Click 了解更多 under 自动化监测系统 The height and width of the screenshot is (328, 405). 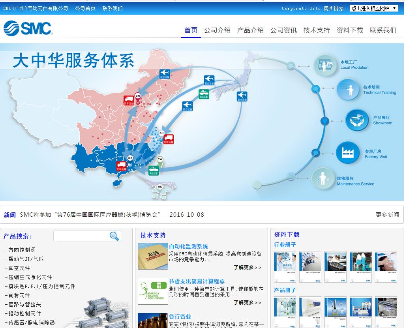[247, 267]
